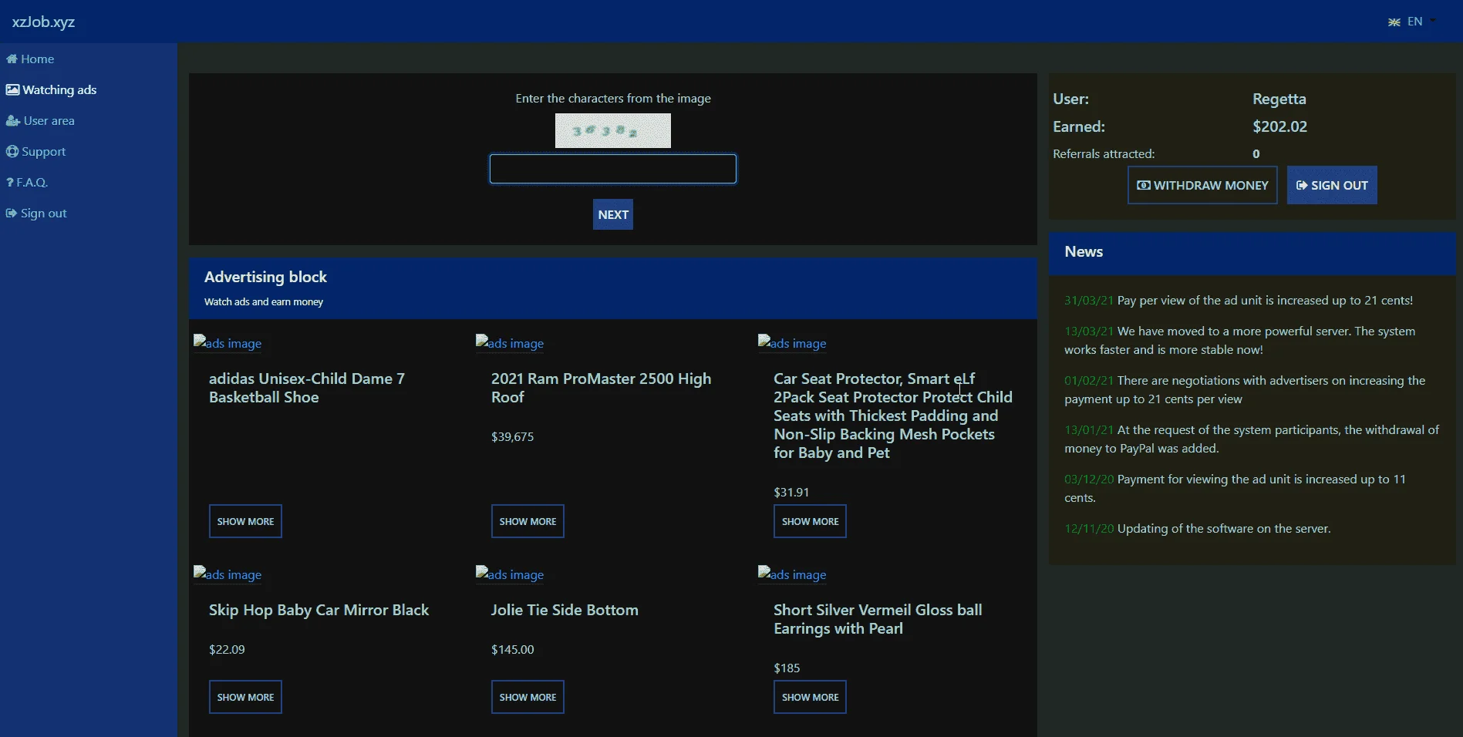Viewport: 1463px width, 737px height.
Task: Click the money icon on Withdraw Money
Action: [1144, 186]
